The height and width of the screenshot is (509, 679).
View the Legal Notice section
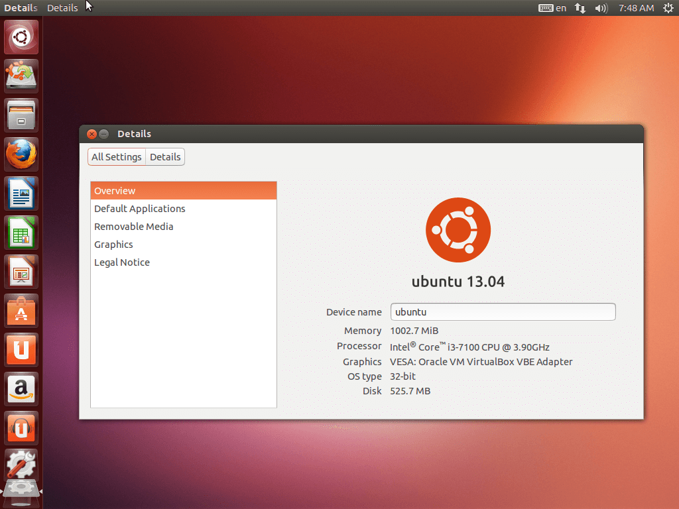(122, 262)
